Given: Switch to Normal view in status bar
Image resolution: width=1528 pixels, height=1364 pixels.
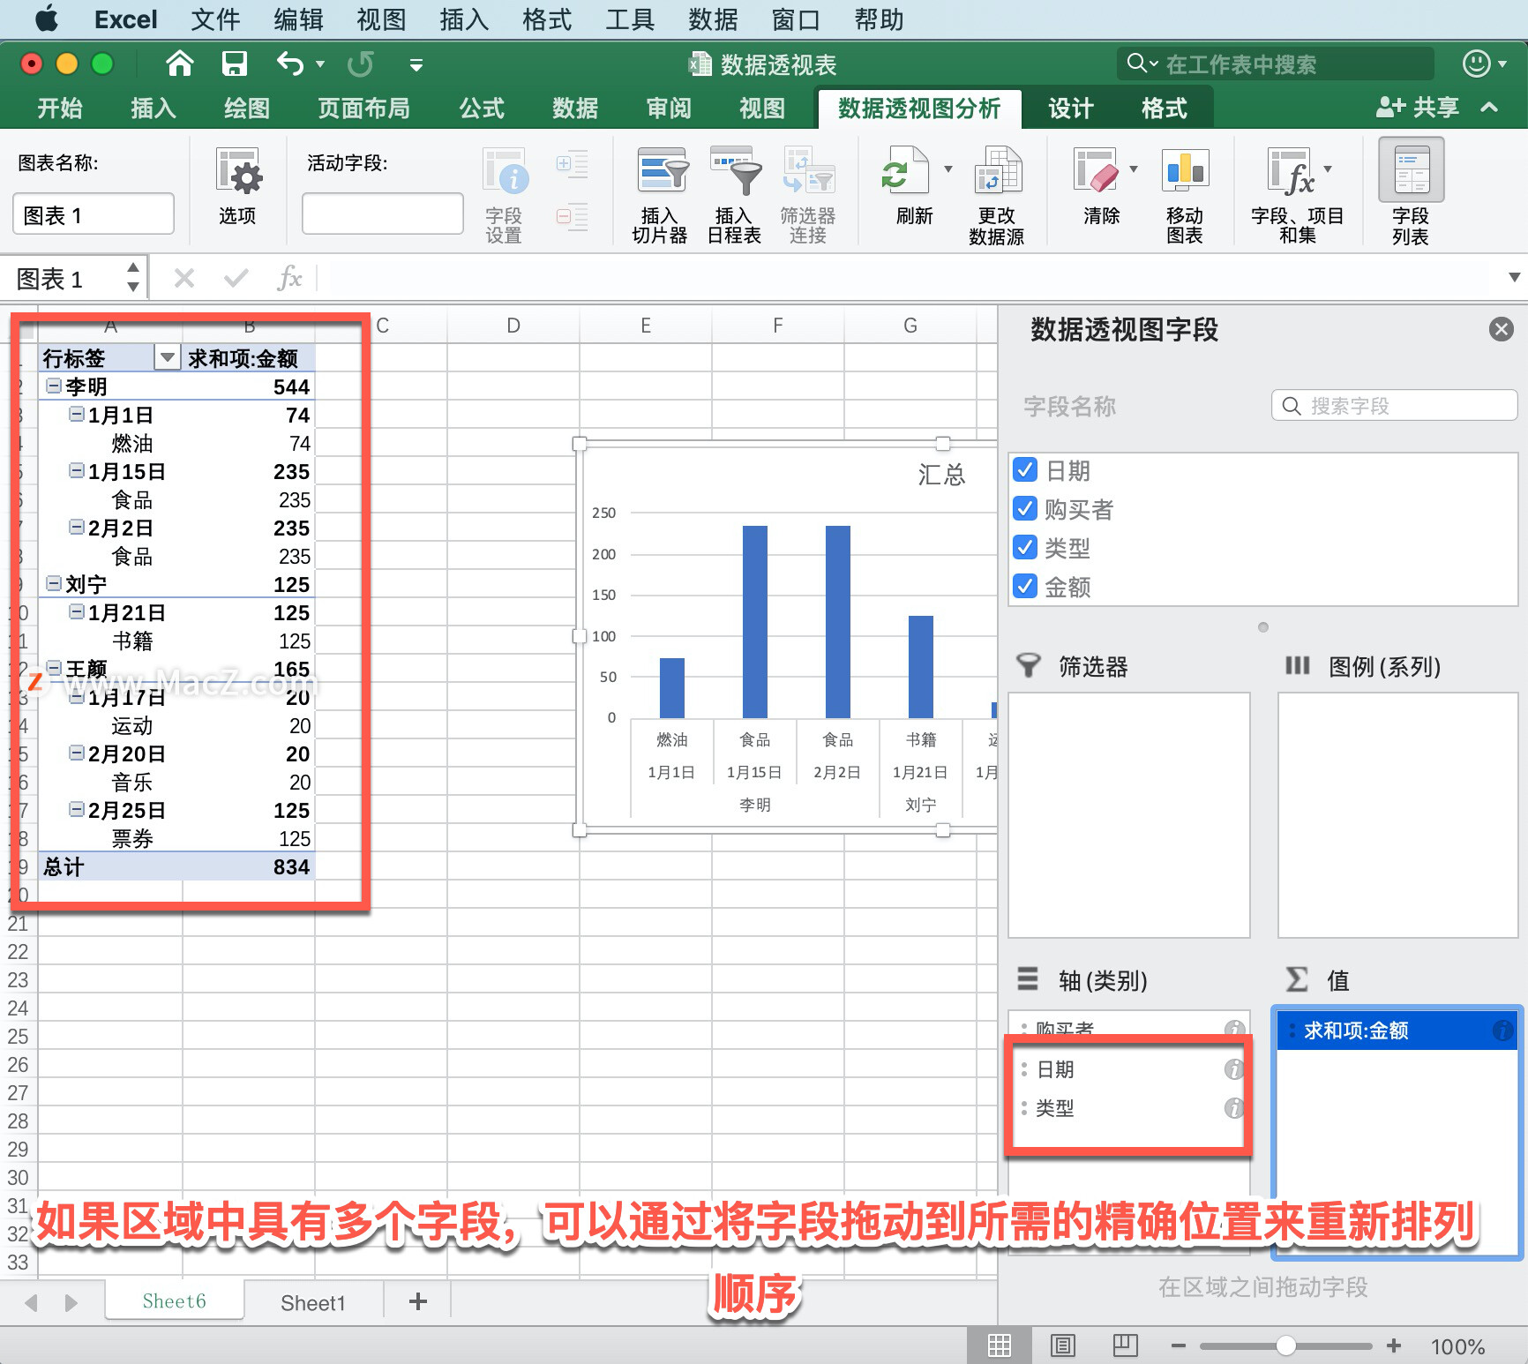Looking at the screenshot, I should point(999,1345).
